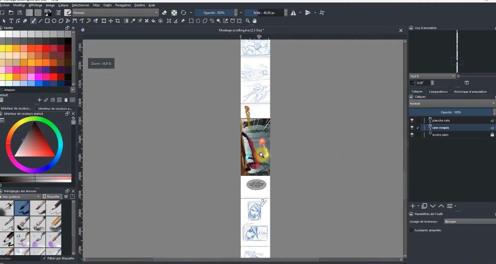
Task: Click the Move layer down arrow
Action: point(433,206)
